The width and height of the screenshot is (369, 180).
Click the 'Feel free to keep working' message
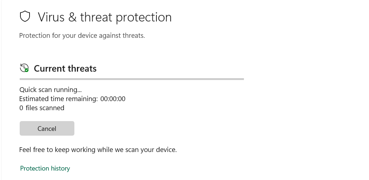coord(98,149)
